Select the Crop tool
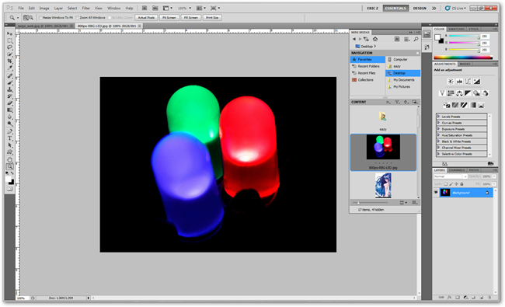505x307 pixels. [10, 61]
